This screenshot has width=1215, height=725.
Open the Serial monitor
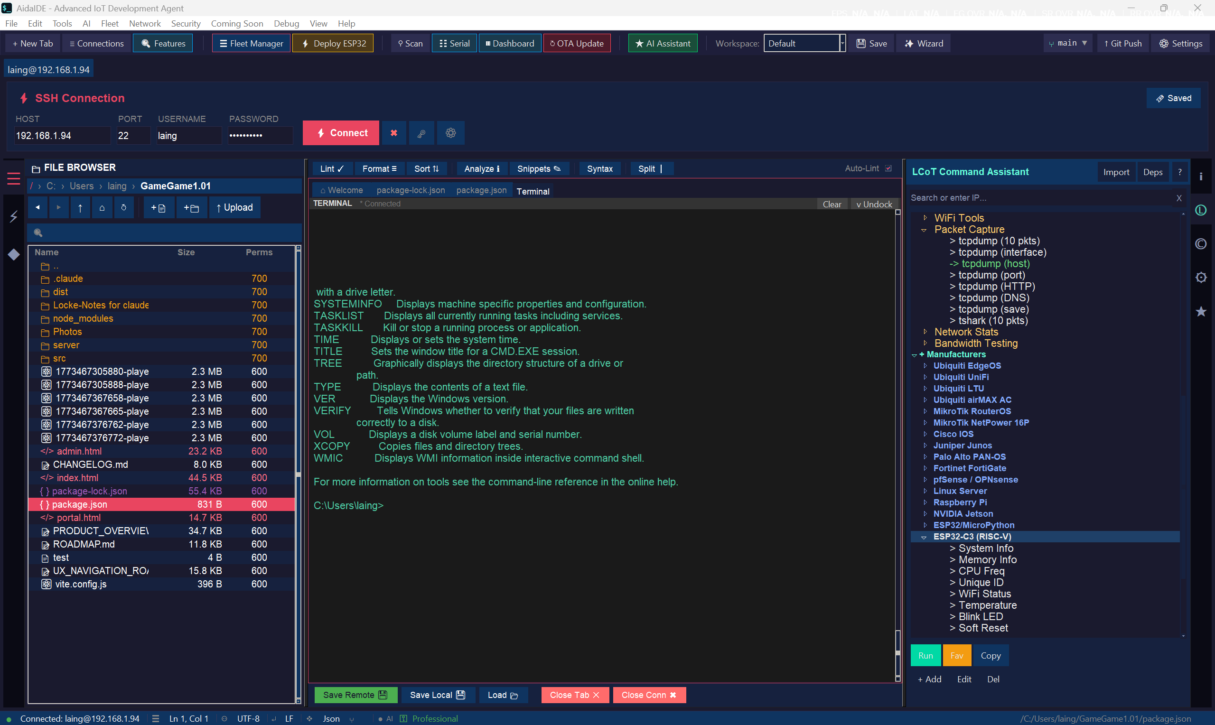(454, 44)
